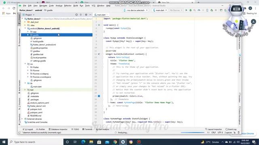Open File Explorer from the taskbar
This screenshot has width=259, height=145.
point(91,142)
